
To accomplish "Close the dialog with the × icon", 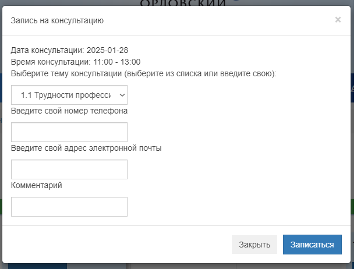I will coord(338,20).
